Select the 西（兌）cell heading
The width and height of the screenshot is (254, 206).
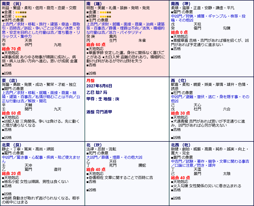pyautogui.click(x=179, y=80)
